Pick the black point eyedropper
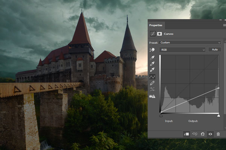 click(x=152, y=57)
